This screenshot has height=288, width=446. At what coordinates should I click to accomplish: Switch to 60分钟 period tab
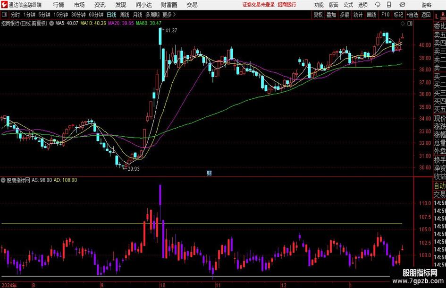(96, 15)
